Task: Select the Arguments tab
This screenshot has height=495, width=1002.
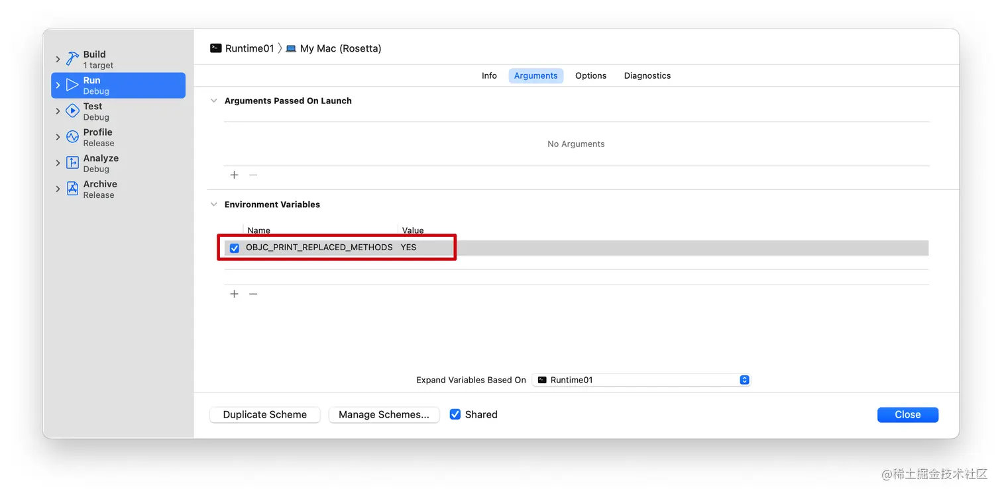Action: click(x=536, y=75)
